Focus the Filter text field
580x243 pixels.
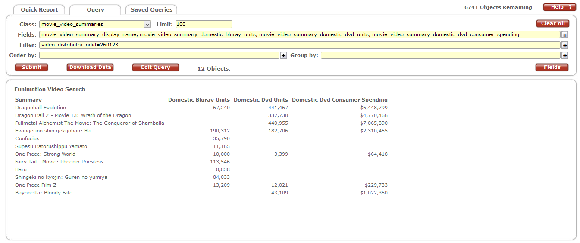[299, 45]
